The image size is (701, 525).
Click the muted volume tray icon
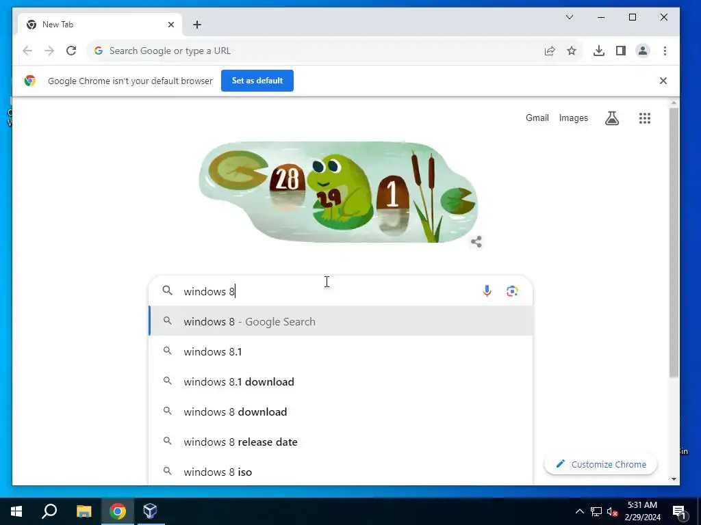pos(612,511)
